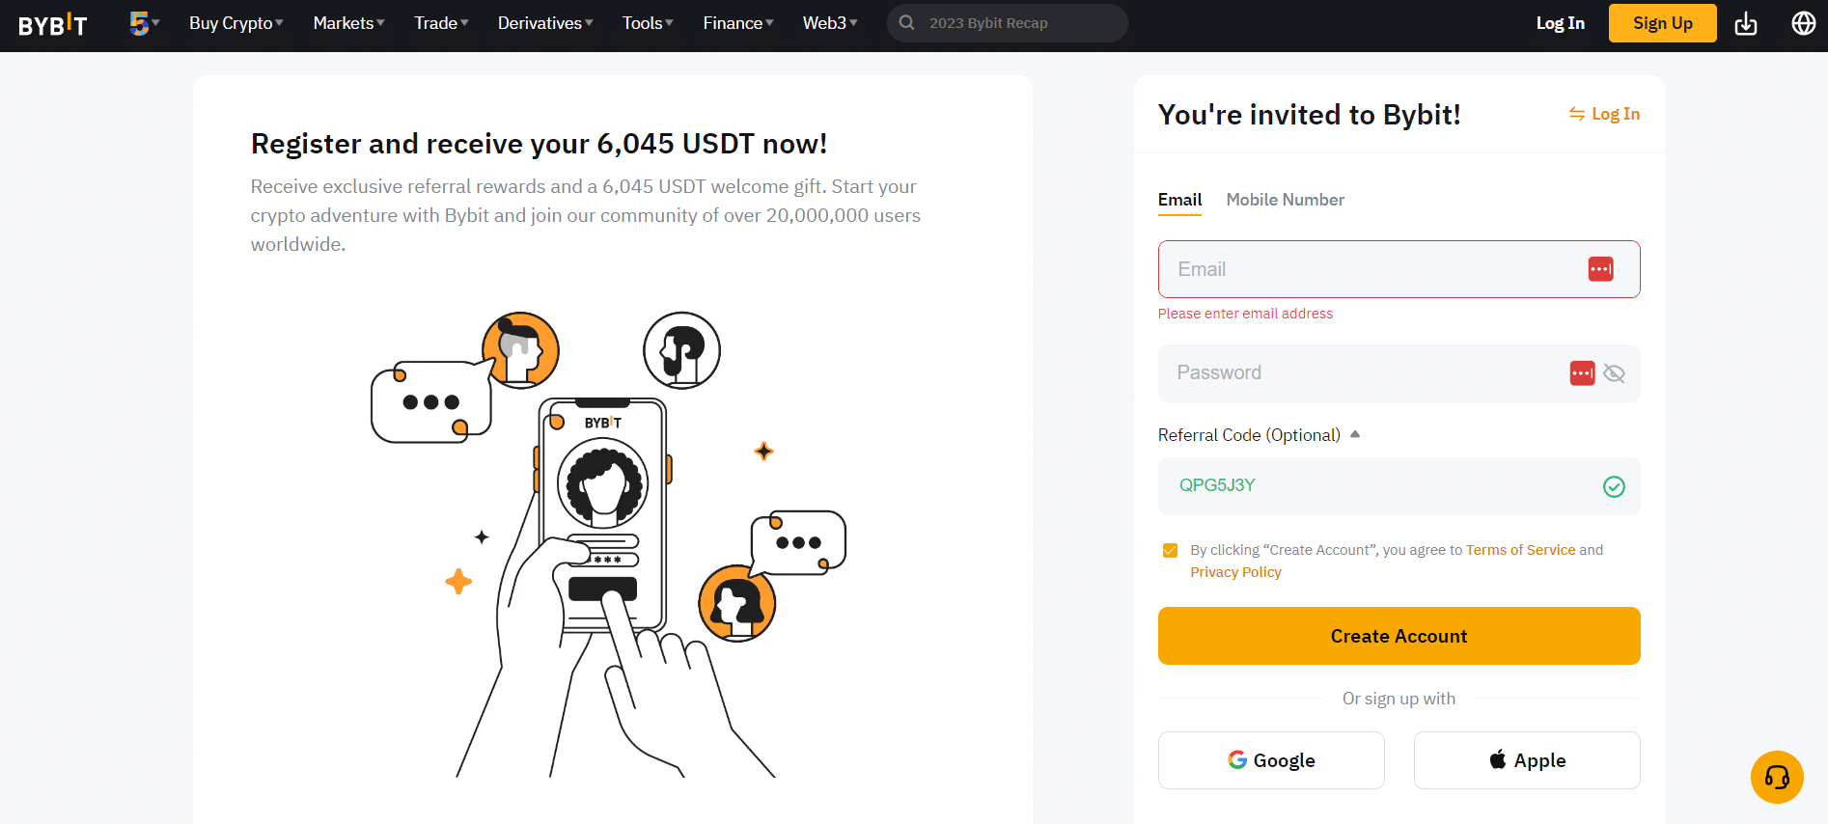
Task: Open the 5th anniversary icon menu
Action: [144, 23]
